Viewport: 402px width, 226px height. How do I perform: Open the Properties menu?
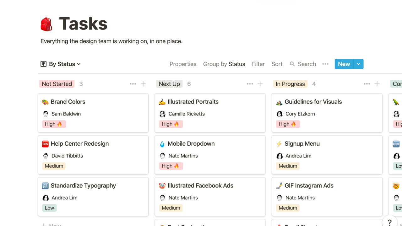click(x=183, y=64)
